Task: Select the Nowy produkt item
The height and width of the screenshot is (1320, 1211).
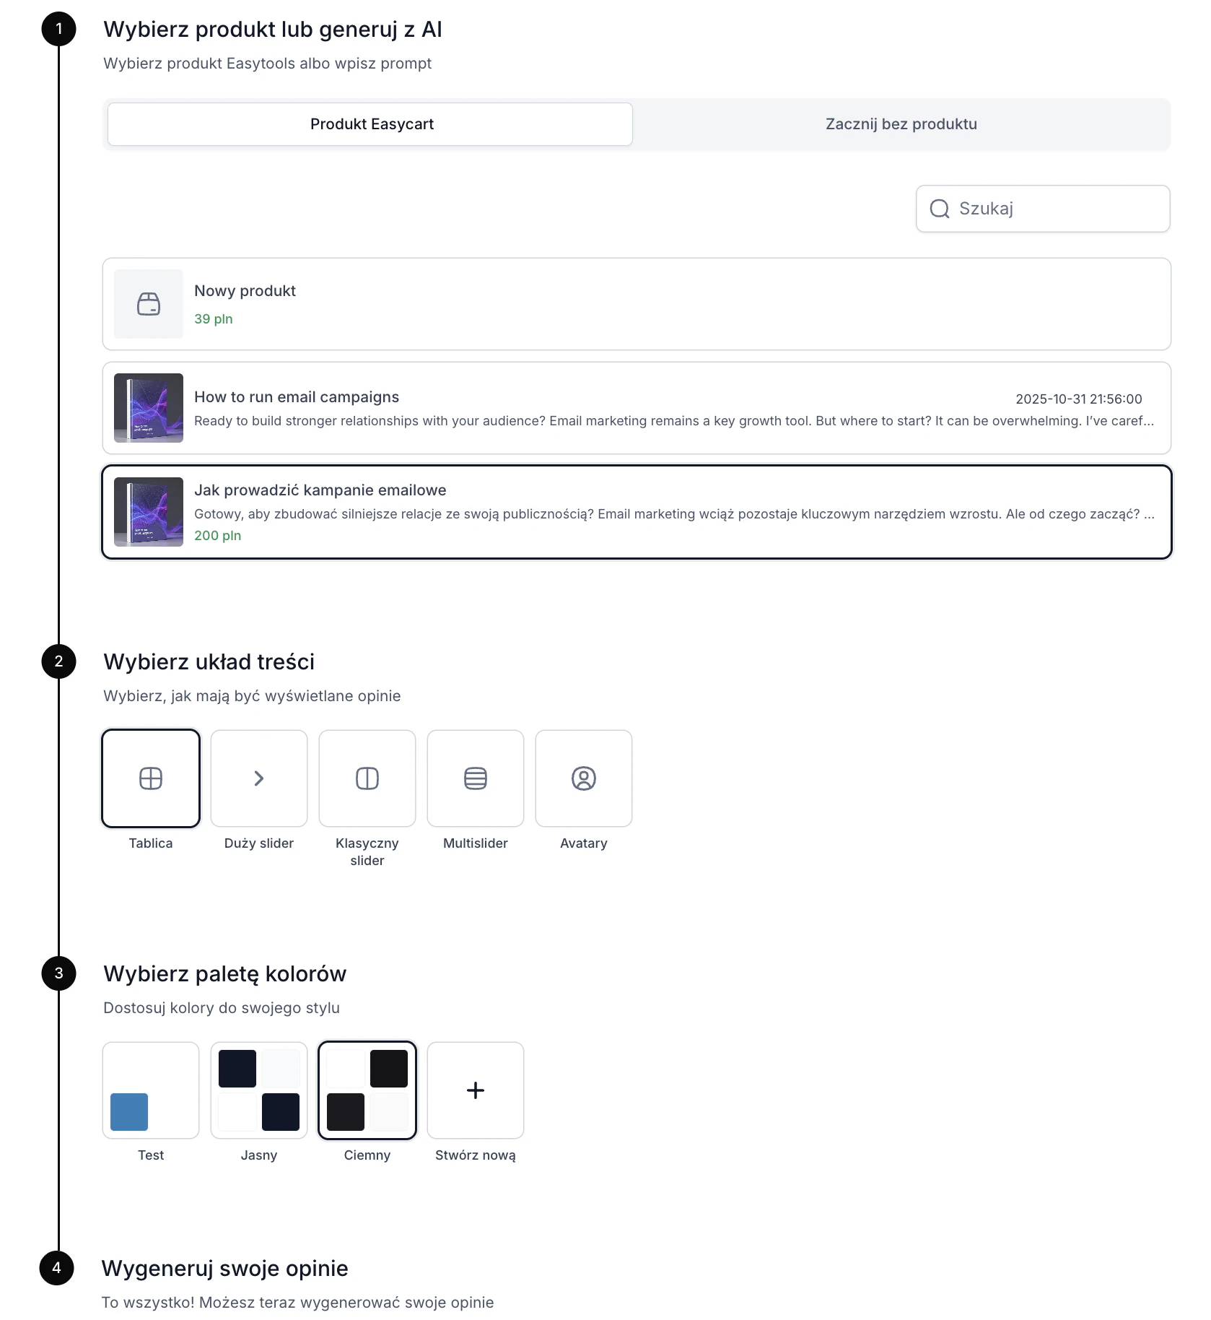Action: pyautogui.click(x=637, y=304)
